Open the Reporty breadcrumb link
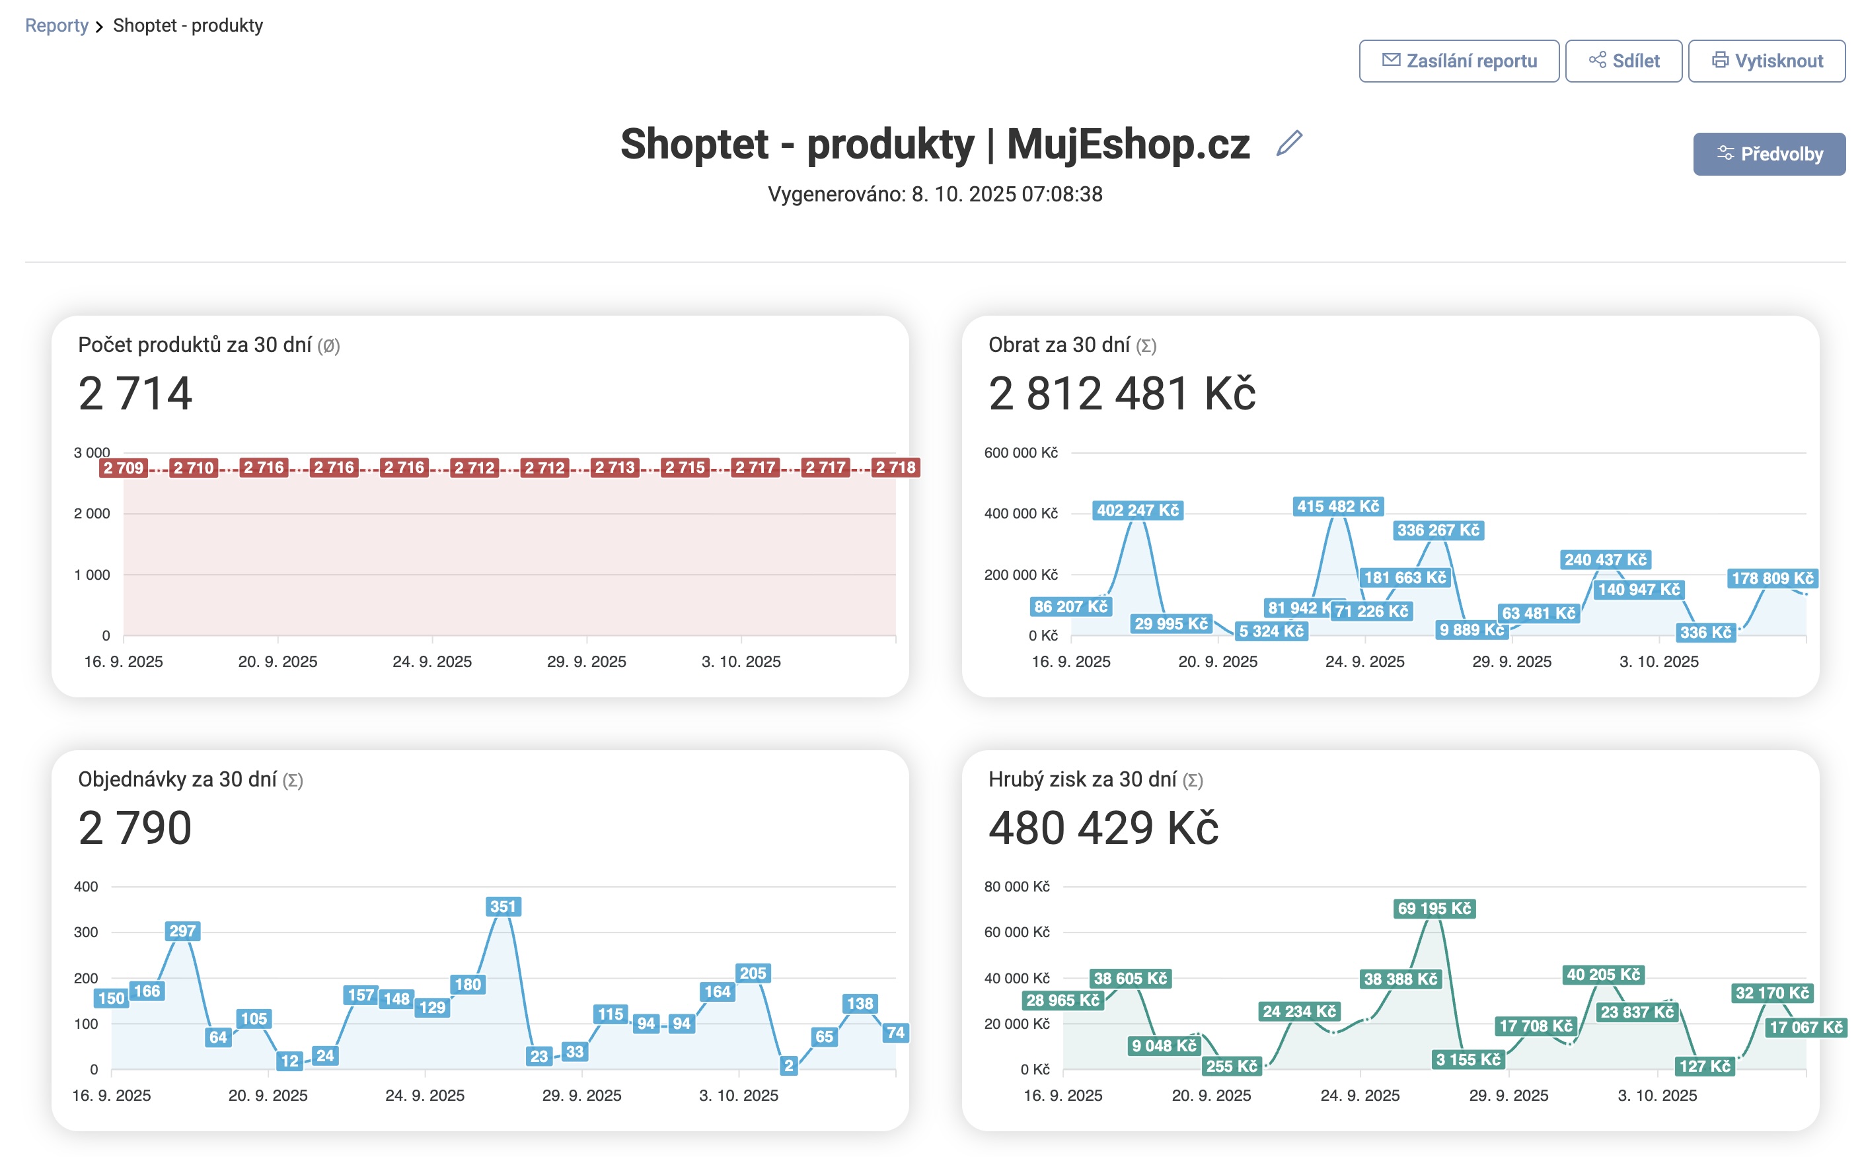The width and height of the screenshot is (1862, 1157). [57, 25]
